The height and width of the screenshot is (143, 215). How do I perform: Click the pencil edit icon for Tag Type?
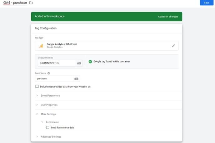173,46
